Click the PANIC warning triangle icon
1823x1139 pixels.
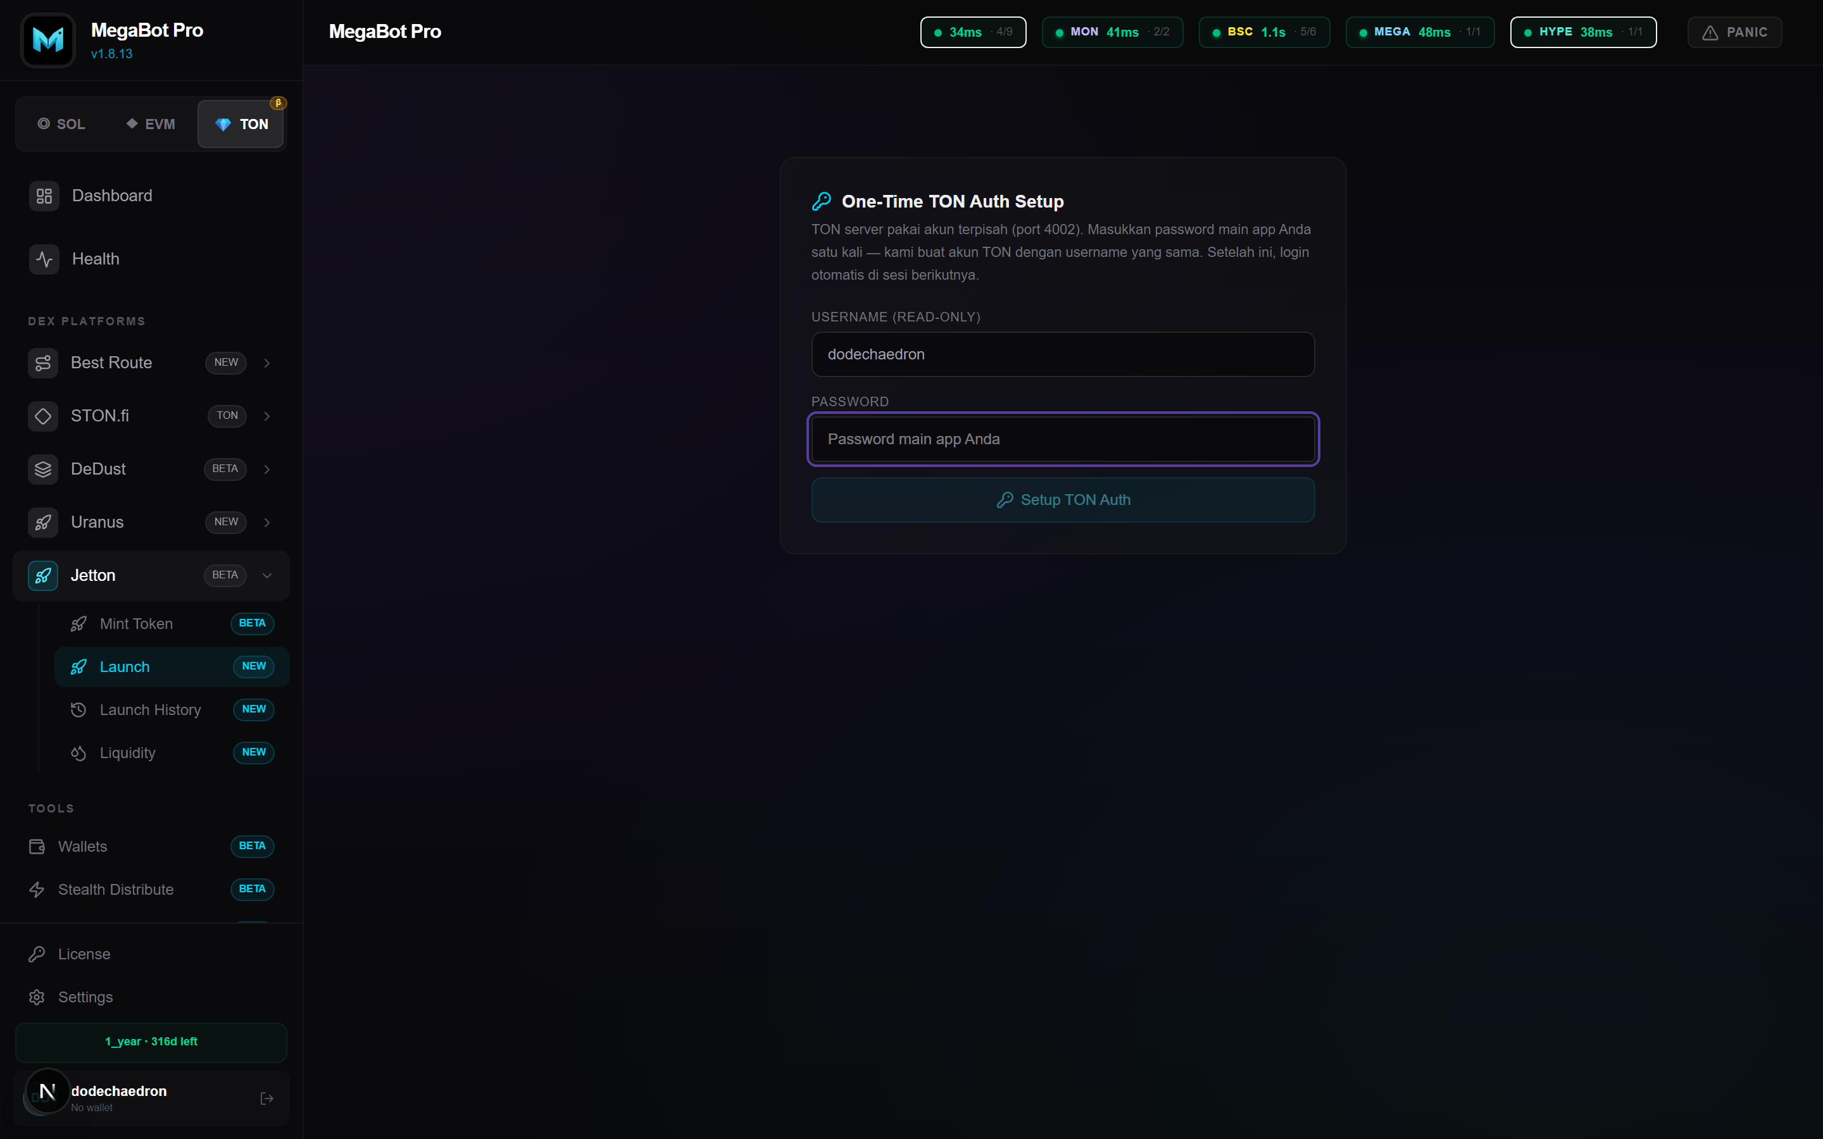[1710, 32]
